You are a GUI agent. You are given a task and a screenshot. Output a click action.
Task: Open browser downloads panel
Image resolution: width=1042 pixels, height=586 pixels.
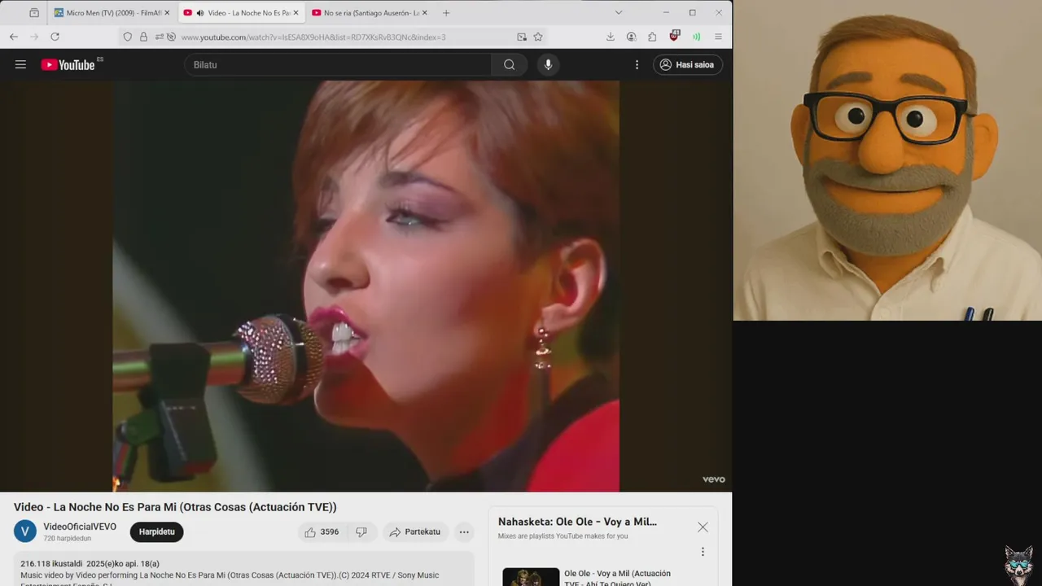(x=610, y=37)
